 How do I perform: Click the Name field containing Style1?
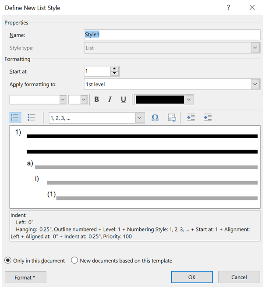(172, 35)
